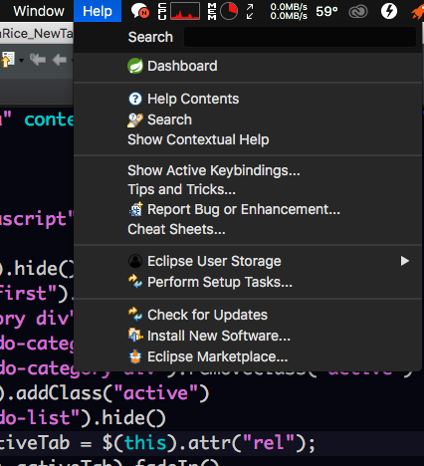Open the Window menu

tap(39, 11)
